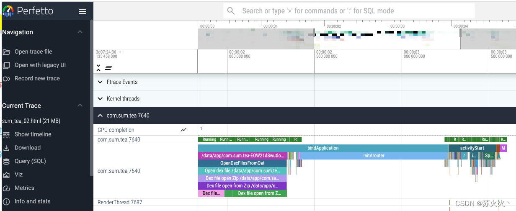Viewport: 516px width, 211px height.
Task: Download the current trace
Action: click(28, 148)
